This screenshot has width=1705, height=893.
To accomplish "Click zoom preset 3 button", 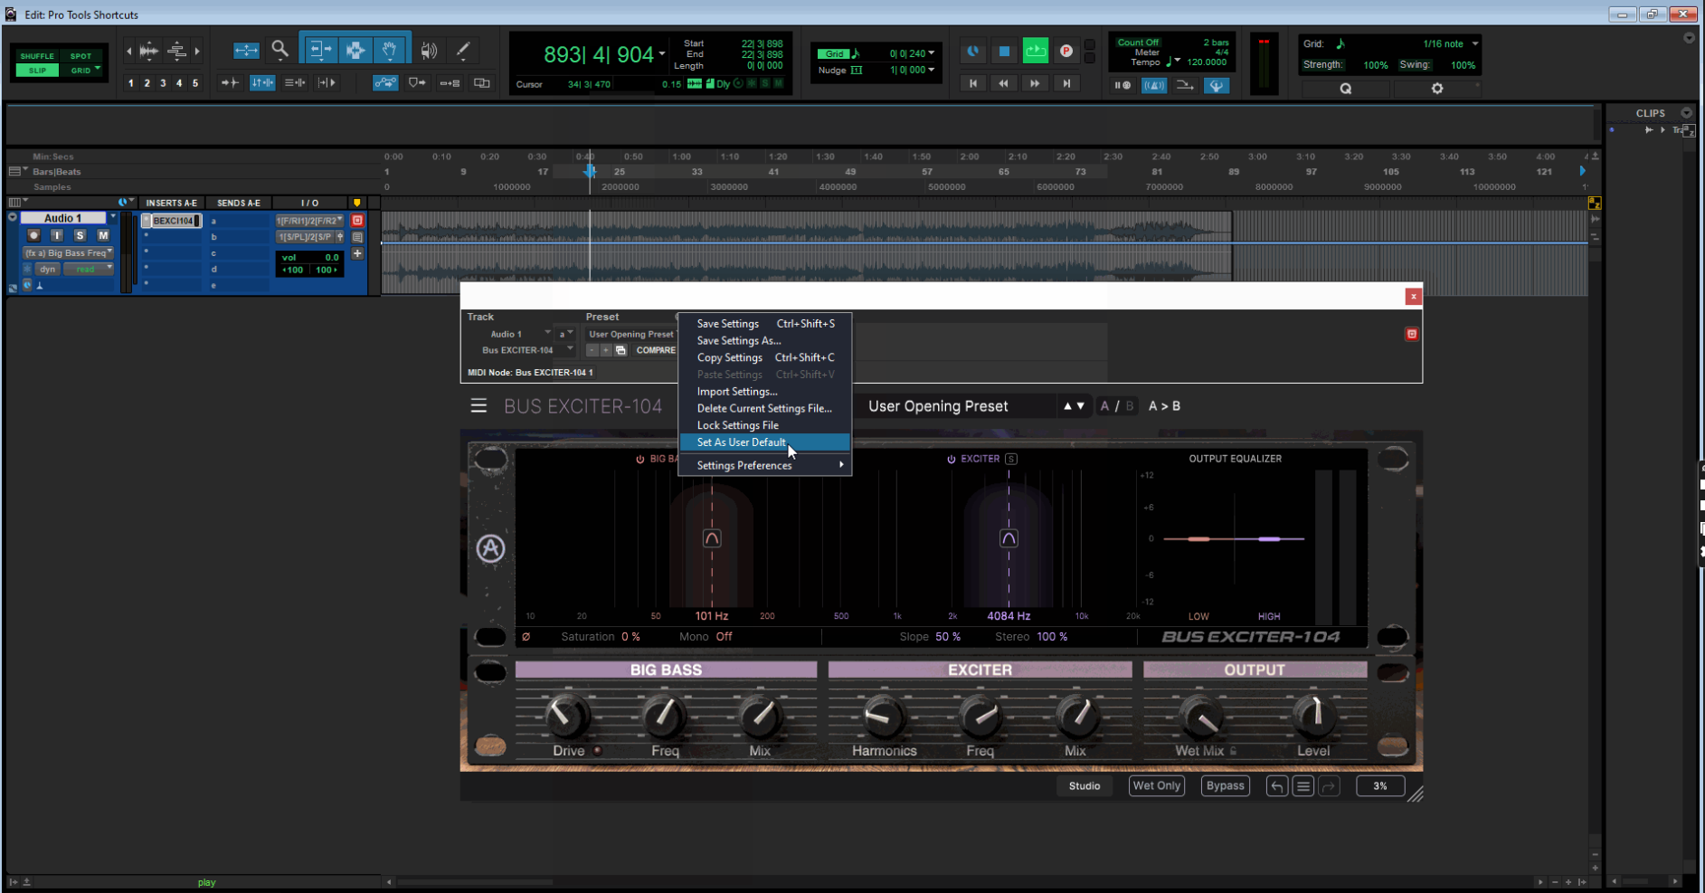I will [x=163, y=83].
